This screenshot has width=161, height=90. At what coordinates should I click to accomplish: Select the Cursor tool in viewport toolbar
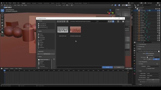point(2,13)
